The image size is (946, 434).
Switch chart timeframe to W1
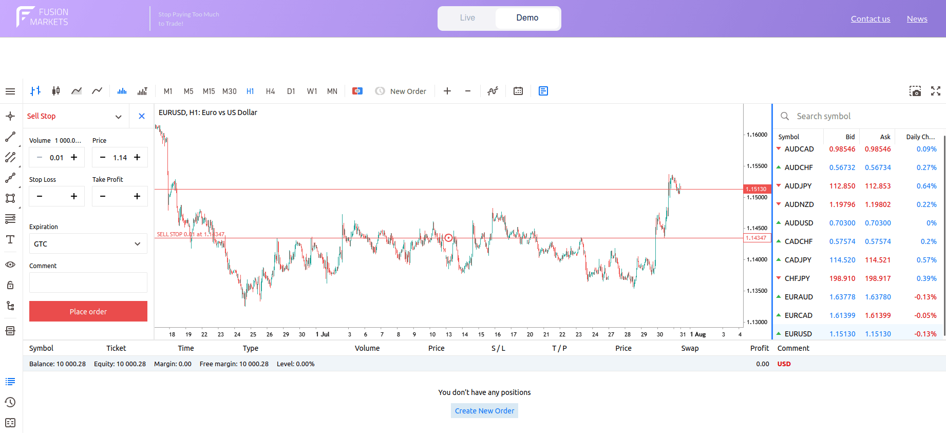pyautogui.click(x=312, y=91)
